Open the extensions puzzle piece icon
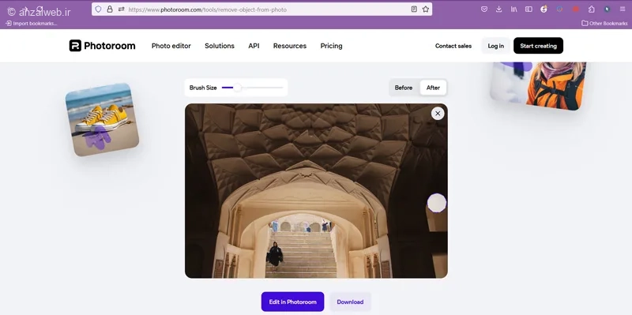This screenshot has height=315, width=632. pyautogui.click(x=591, y=9)
